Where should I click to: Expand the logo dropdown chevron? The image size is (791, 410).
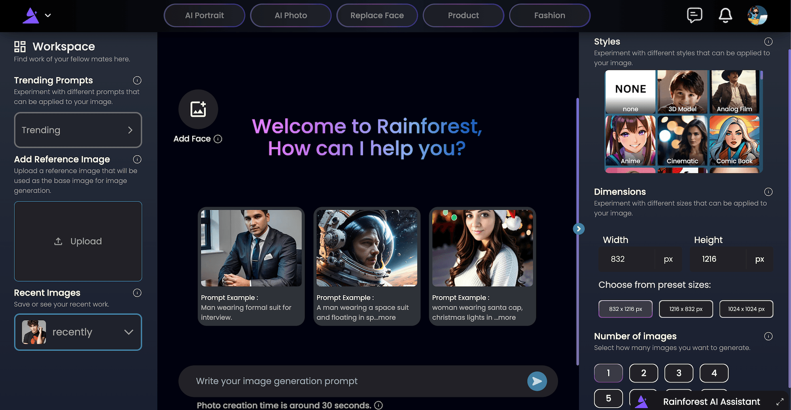pyautogui.click(x=48, y=15)
